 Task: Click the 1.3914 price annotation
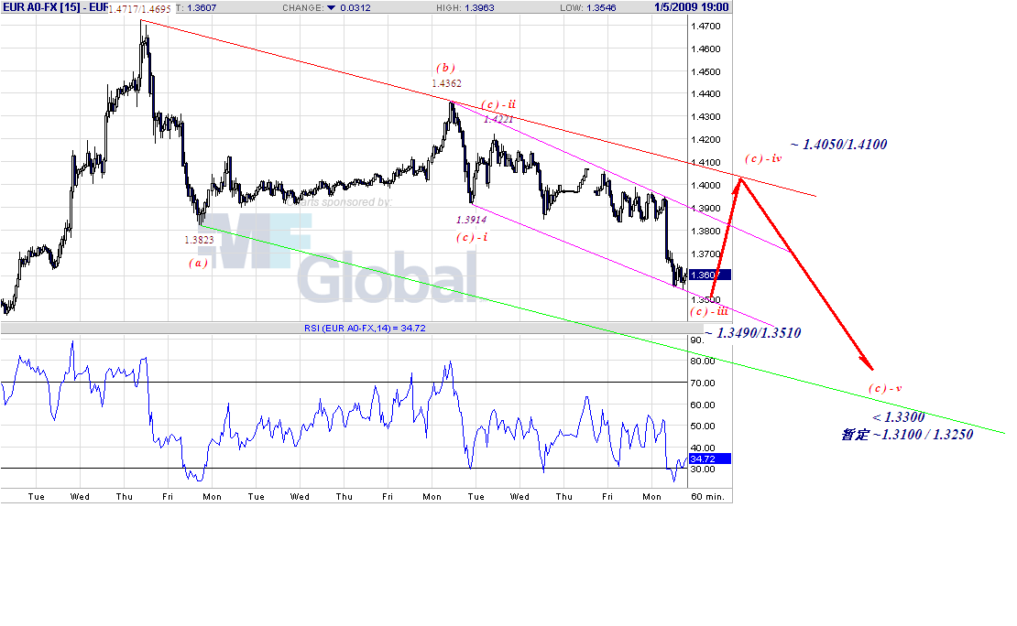(472, 221)
